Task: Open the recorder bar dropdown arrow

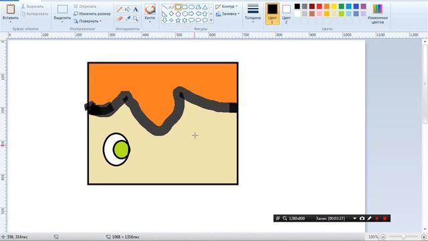Action: [x=354, y=218]
